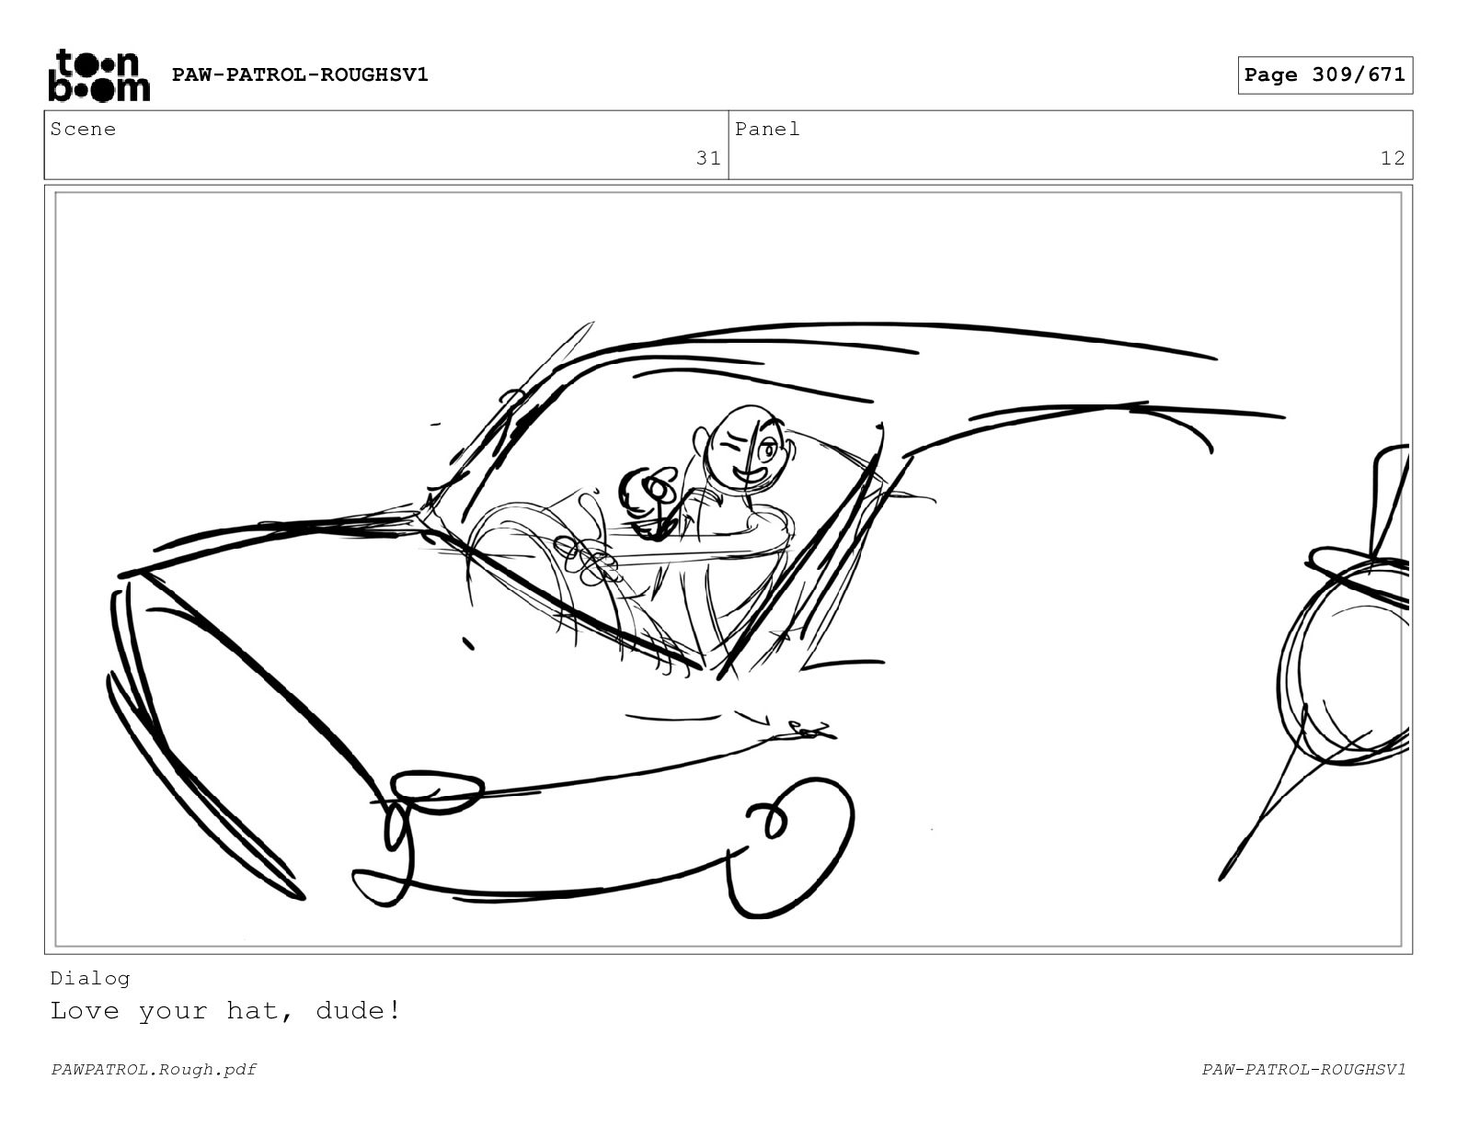Click the PAW-PATROL-ROUGHSV1 footer text
This screenshot has height=1125, width=1457.
click(x=1303, y=1069)
